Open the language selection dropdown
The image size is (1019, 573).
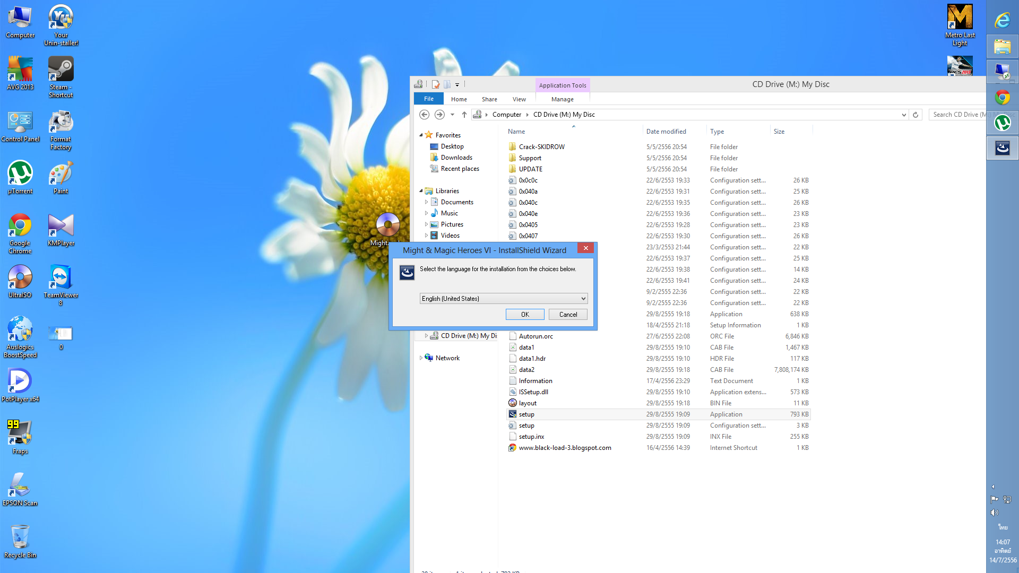583,299
